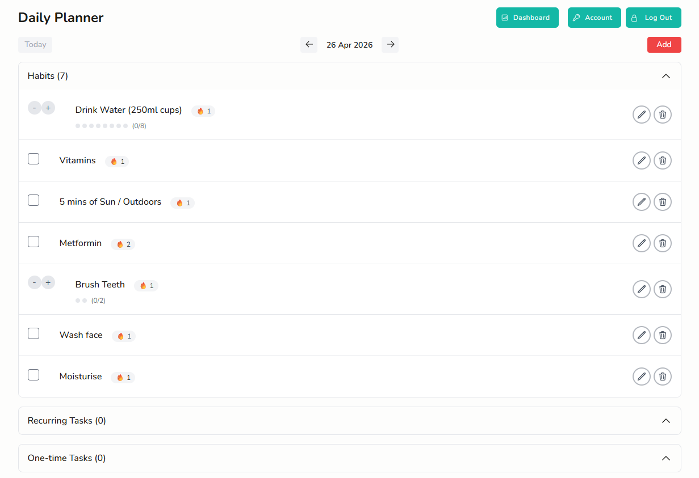699x478 pixels.
Task: Click the Daily Planner title
Action: coord(61,18)
